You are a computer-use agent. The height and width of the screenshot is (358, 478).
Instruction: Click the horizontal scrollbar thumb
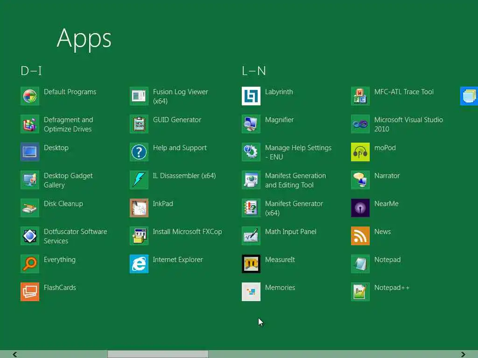(x=158, y=354)
